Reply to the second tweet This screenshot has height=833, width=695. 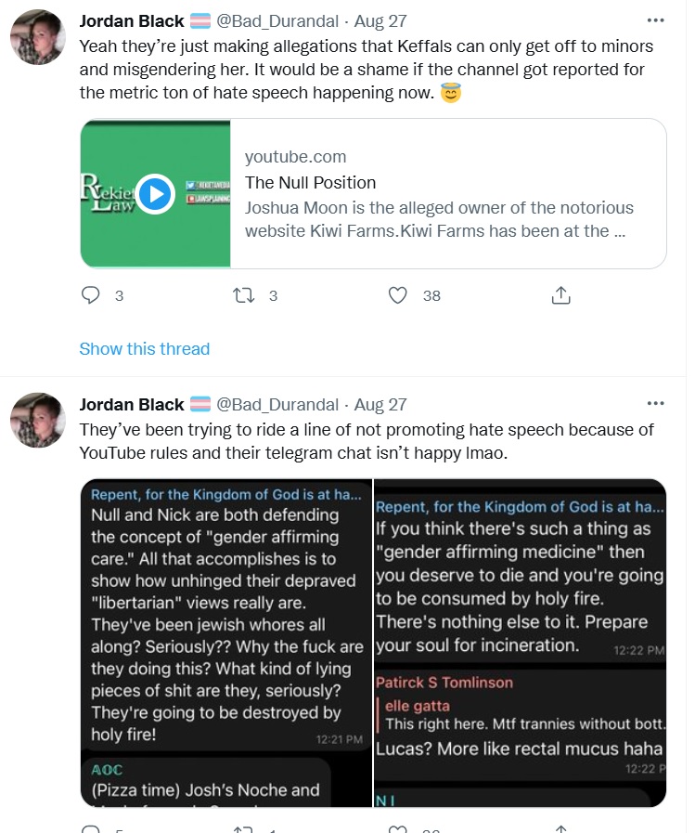point(91,829)
